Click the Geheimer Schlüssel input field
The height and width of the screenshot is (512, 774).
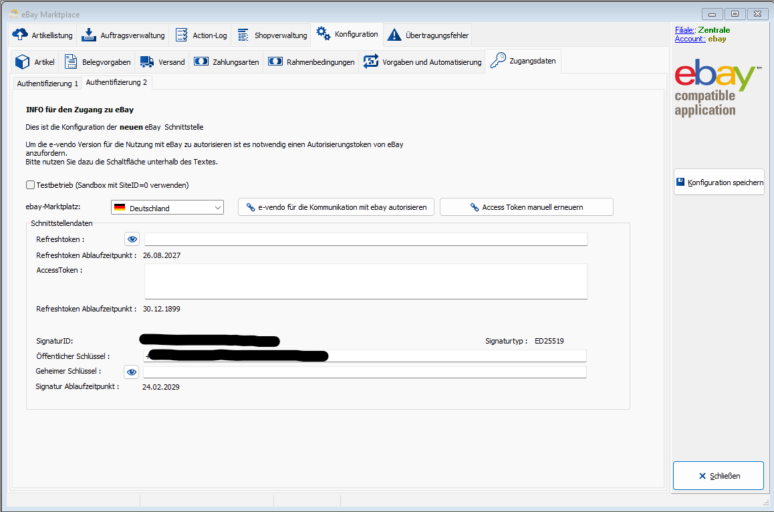(365, 372)
